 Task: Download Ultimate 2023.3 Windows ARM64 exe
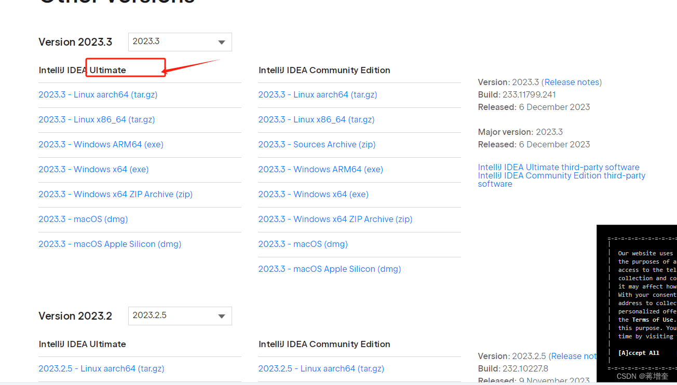coord(101,144)
